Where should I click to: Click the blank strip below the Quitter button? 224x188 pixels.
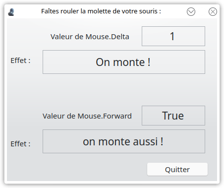tap(177, 179)
